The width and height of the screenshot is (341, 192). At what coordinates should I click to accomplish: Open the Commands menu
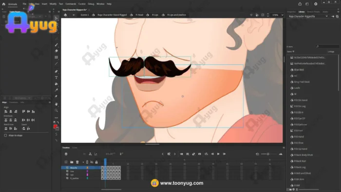coord(71,4)
